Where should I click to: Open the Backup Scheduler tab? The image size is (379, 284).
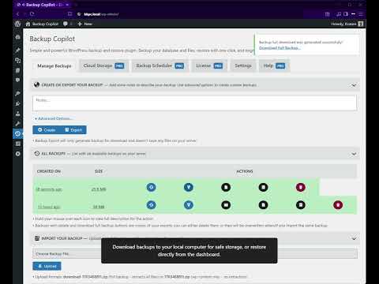[x=160, y=65]
